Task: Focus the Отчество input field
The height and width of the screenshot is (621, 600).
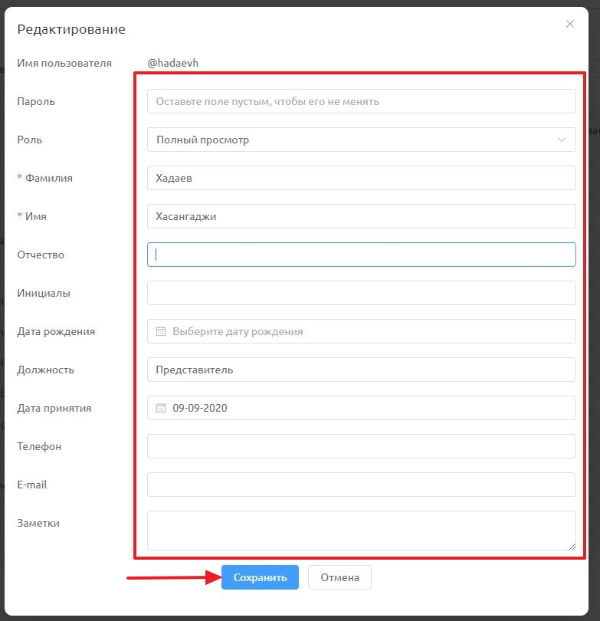Action: (x=362, y=255)
